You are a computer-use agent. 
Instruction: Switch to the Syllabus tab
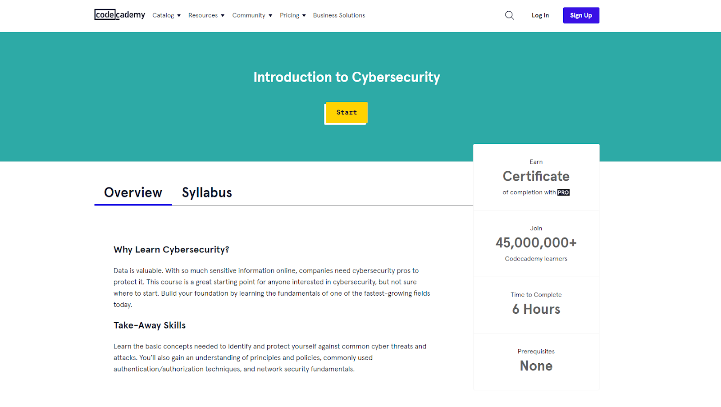(x=207, y=192)
